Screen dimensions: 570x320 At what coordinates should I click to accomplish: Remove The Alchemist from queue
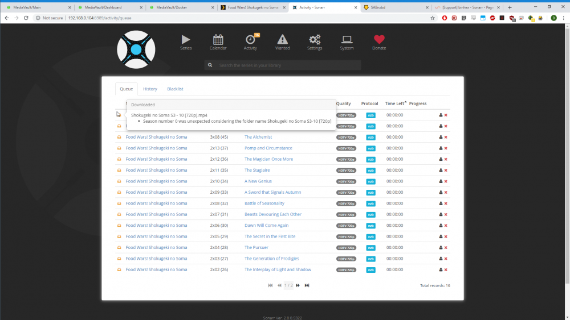[446, 138]
